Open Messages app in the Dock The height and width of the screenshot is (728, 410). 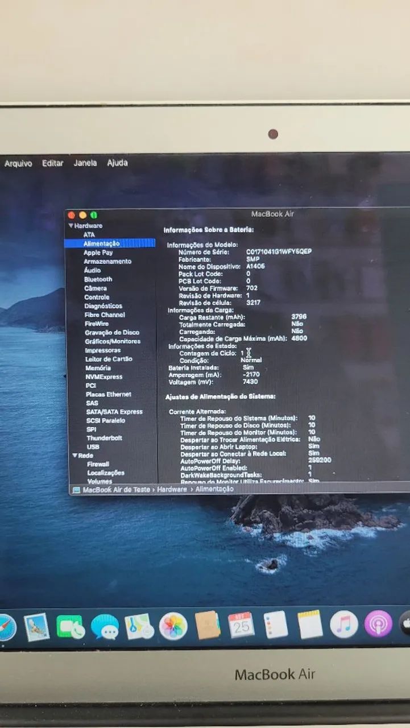point(105,627)
